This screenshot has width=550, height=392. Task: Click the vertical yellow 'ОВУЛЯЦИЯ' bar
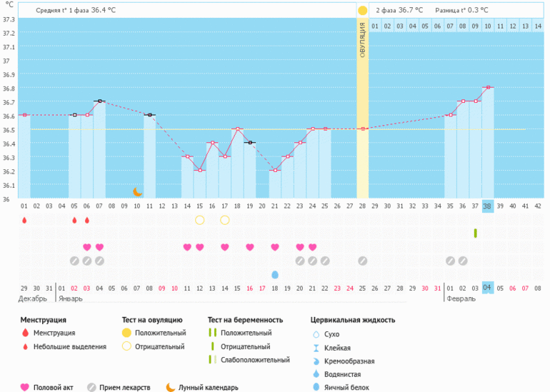coord(363,107)
